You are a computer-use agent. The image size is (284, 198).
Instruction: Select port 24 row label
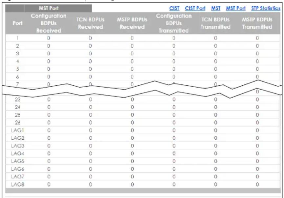click(18, 107)
